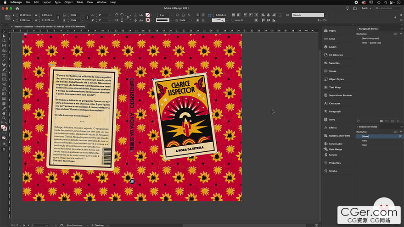
Task: Click the stroke color swatch in control bar
Action: point(148,20)
